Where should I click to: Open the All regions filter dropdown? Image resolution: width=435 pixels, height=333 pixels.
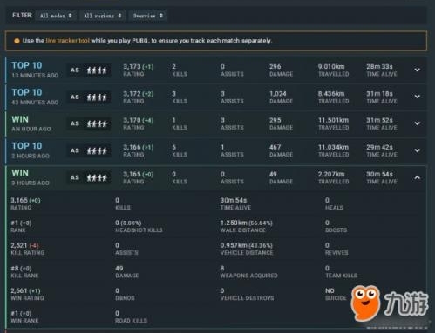[102, 16]
